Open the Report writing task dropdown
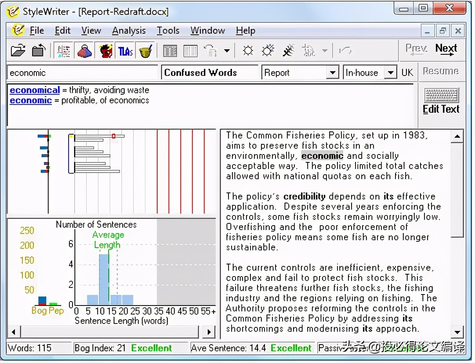Image resolution: width=475 pixels, height=363 pixels. point(332,73)
